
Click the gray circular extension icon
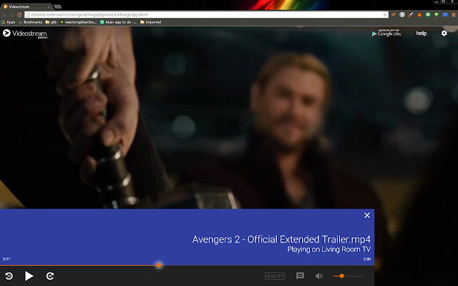(402, 14)
